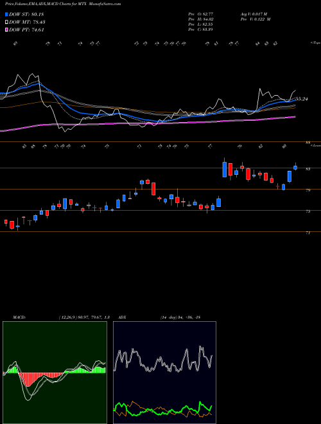321x424 pixels.
Task: Click the 'Avg V: 0.017 M' value
Action: click(254, 13)
